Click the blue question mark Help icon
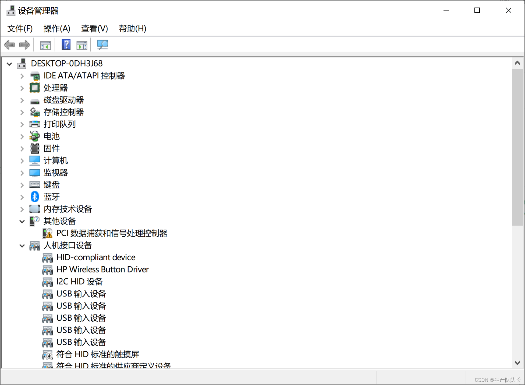Viewport: 525px width, 385px height. coord(66,45)
